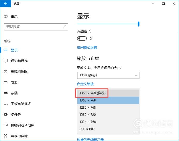The height and width of the screenshot is (141, 179).
Task: Go to 电池 settings page
Action: click(14, 82)
